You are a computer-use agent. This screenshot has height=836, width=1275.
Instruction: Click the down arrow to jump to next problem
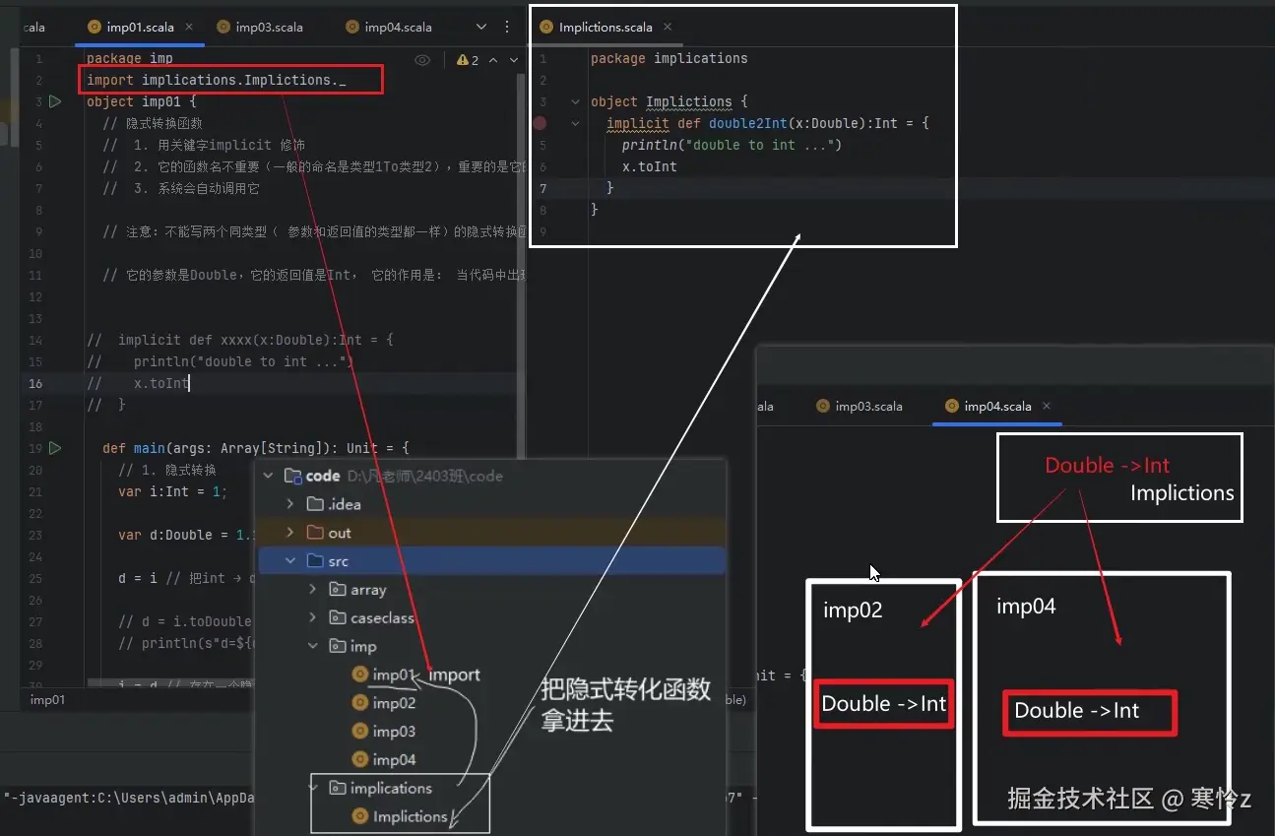[x=512, y=59]
